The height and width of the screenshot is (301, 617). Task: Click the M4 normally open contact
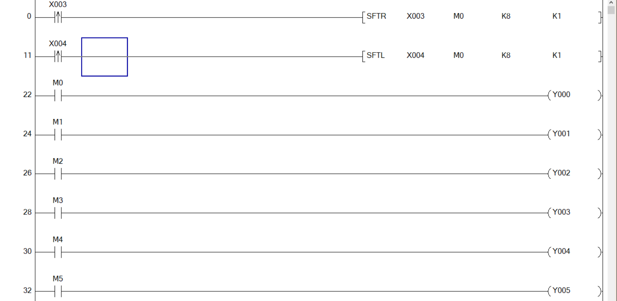(x=58, y=252)
